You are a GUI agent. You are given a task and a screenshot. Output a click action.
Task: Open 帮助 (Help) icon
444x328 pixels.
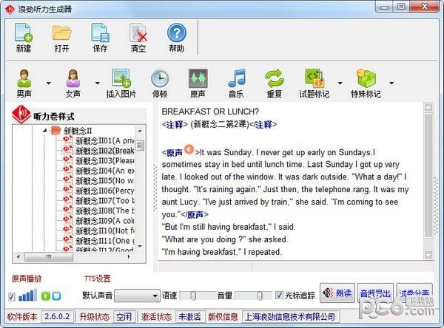coord(176,38)
